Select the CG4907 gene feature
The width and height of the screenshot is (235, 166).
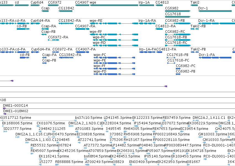[82, 6]
